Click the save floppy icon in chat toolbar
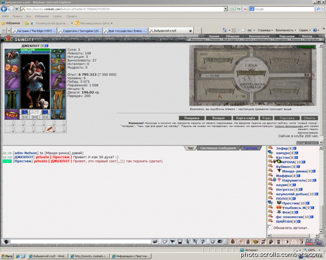The width and height of the screenshot is (326, 260). point(180,242)
